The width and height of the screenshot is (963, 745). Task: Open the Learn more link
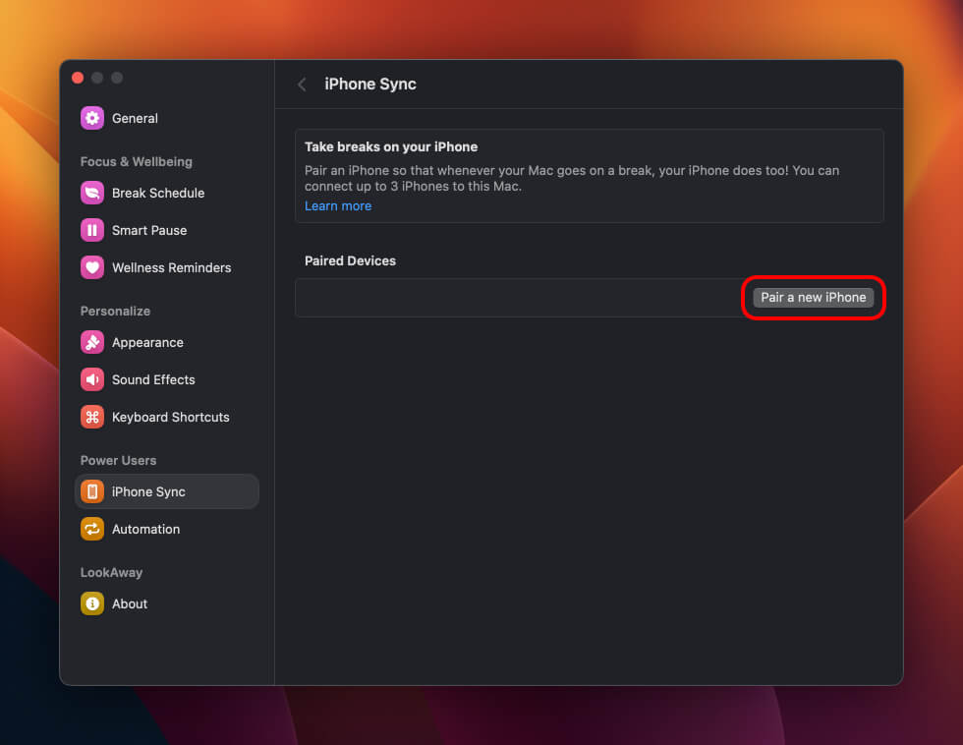[338, 206]
